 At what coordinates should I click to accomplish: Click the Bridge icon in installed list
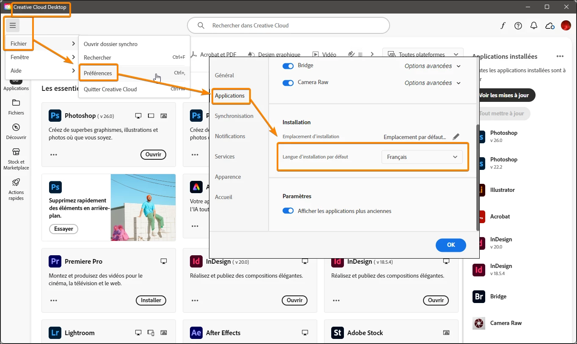(x=479, y=297)
